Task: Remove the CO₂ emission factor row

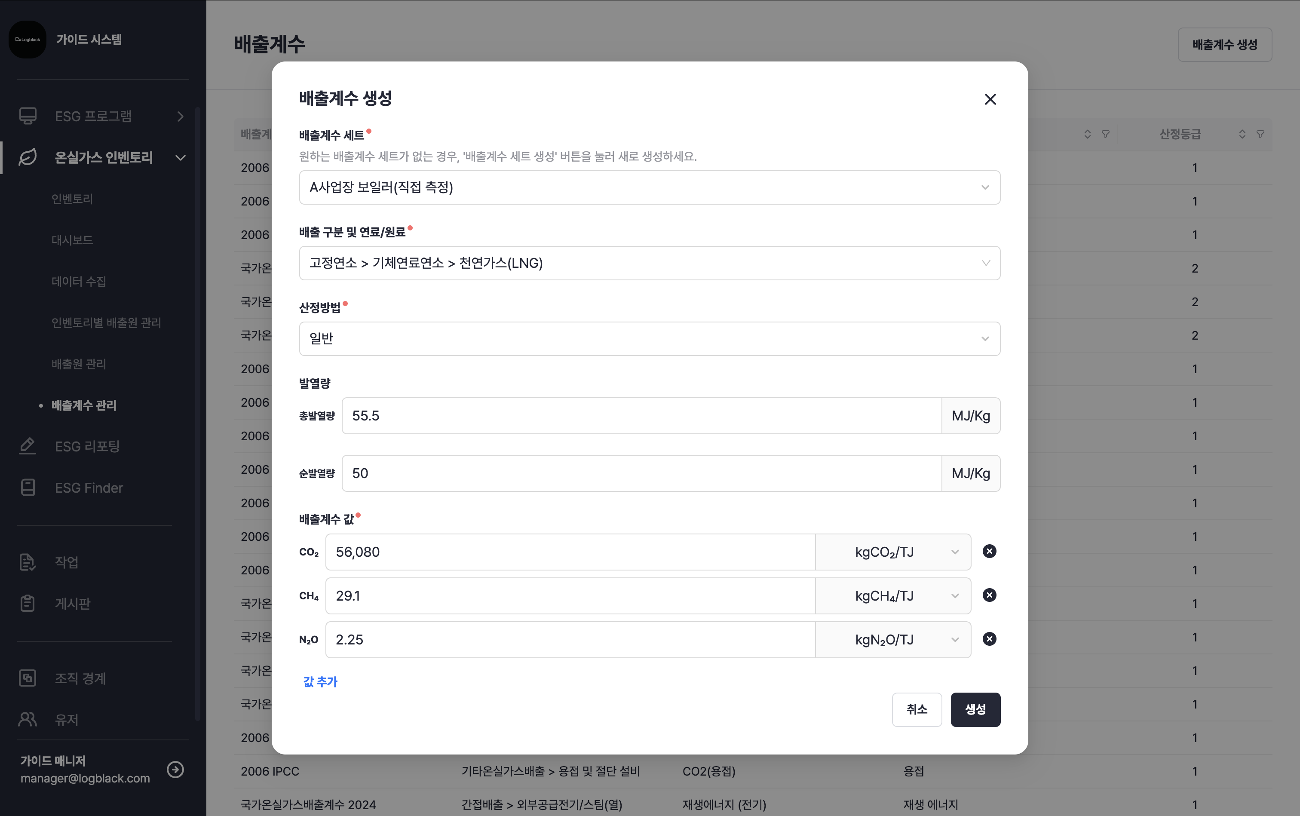Action: 989,551
